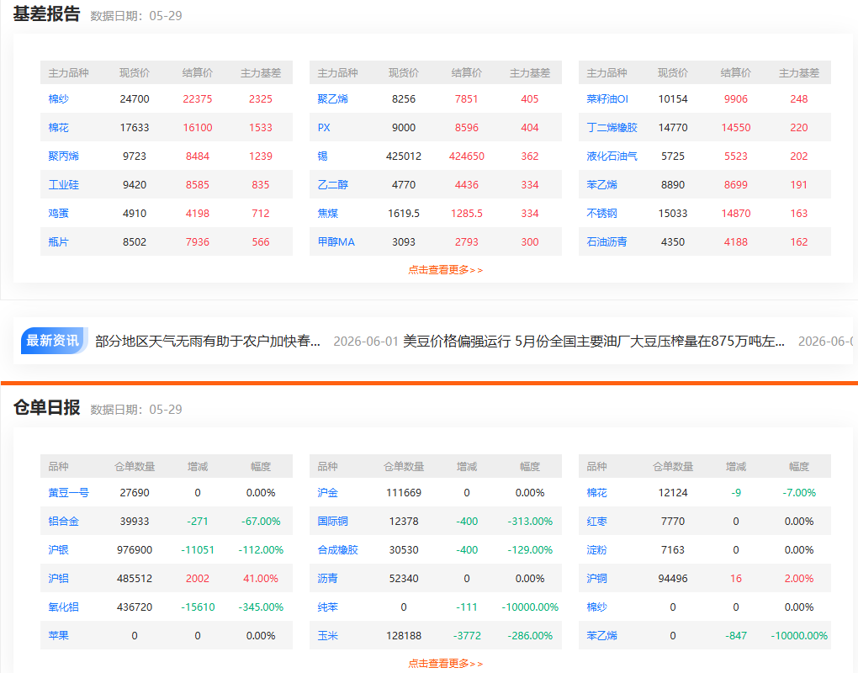
Task: Open the 红枣 warehouse receipt link
Action: 597,522
